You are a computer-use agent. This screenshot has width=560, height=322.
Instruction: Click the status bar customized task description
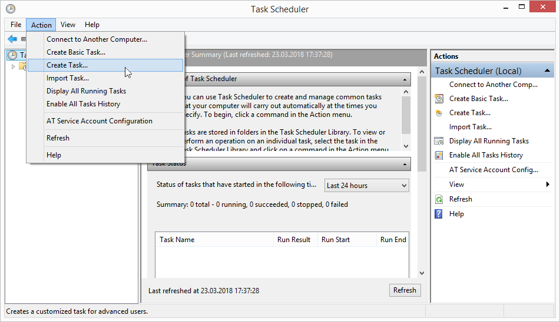coord(77,311)
